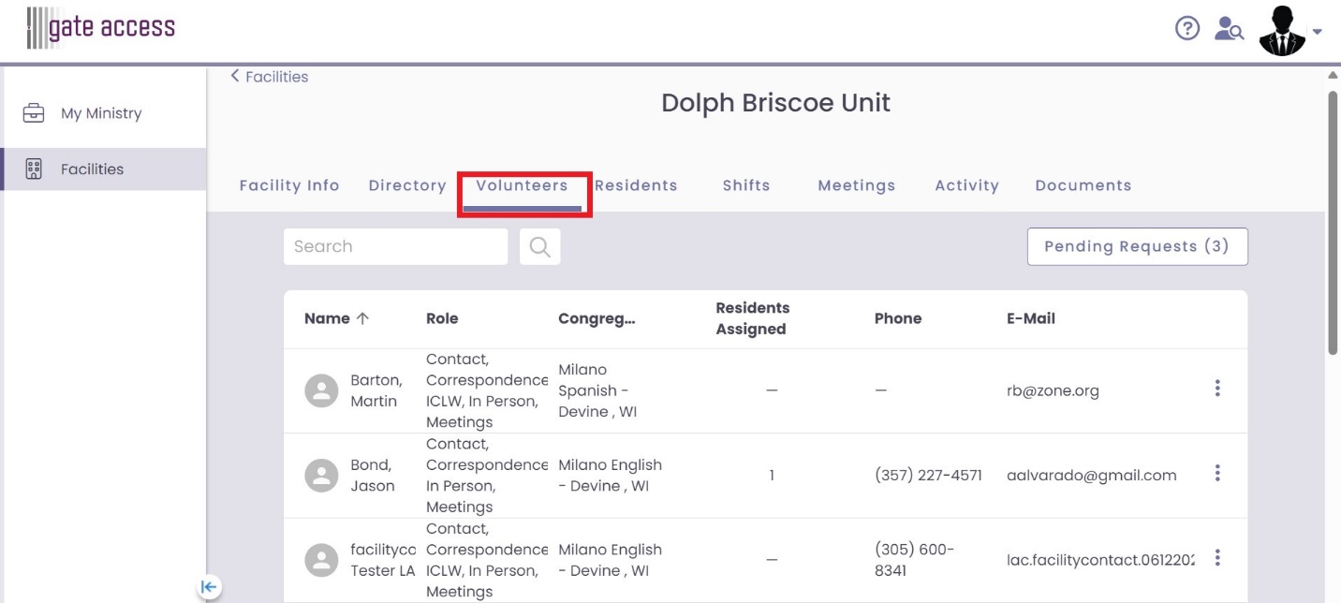
Task: Select the Documents tab
Action: (x=1083, y=185)
